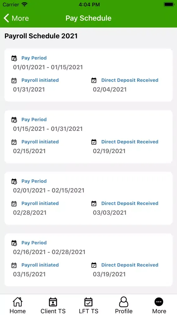Click Pay Period clock-calendar icon for 01/01/2021
Screen dimensions: 177x315
click(x=14, y=58)
